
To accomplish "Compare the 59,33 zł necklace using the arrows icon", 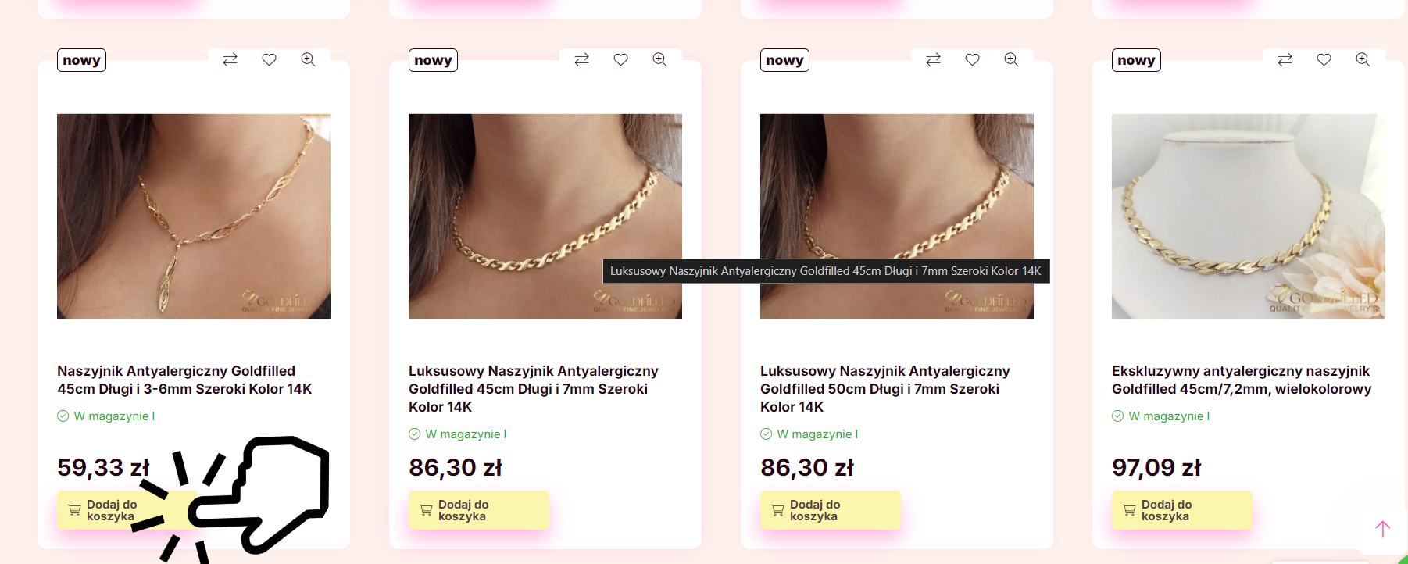I will click(230, 60).
